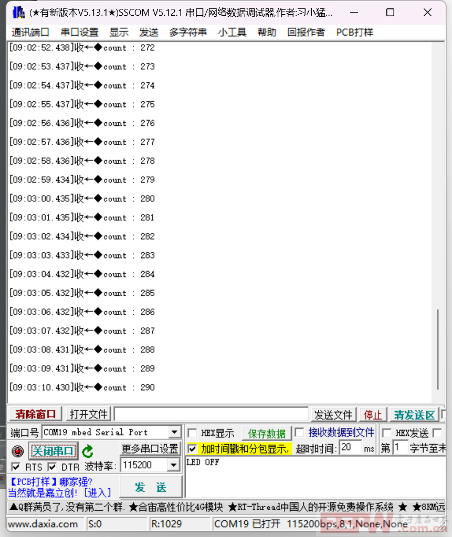Toggle the DTR checkbox
Viewport: 452px width, 537px height.
pyautogui.click(x=52, y=466)
